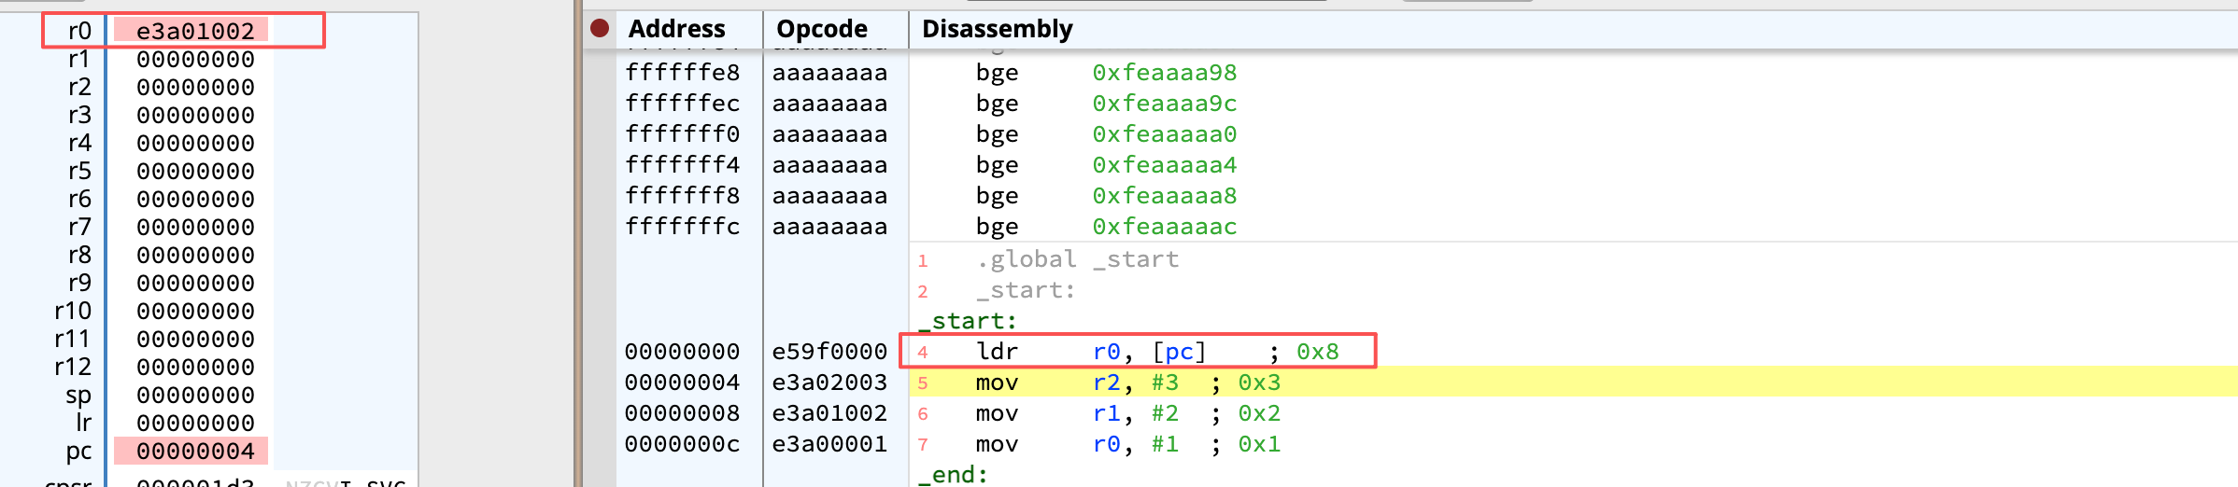Toggle breakpoint in gutter beside address 00000008

(600, 413)
